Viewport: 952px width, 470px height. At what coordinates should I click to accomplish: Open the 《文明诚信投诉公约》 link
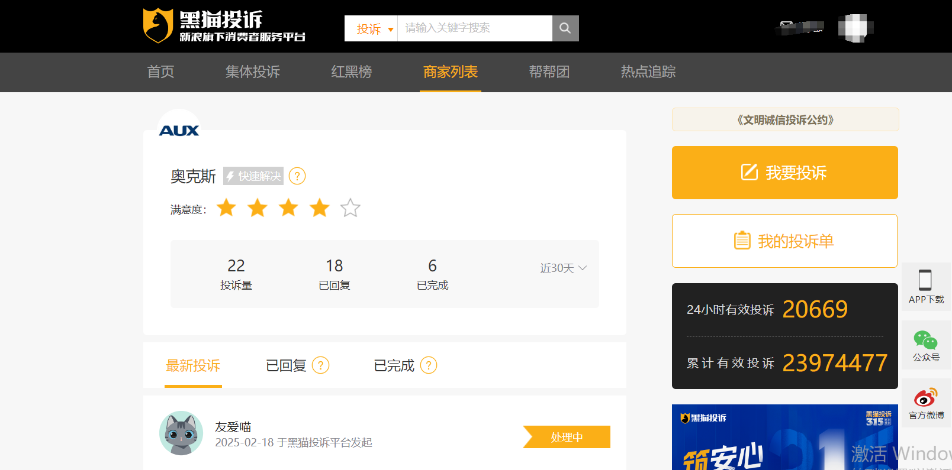[x=785, y=119]
